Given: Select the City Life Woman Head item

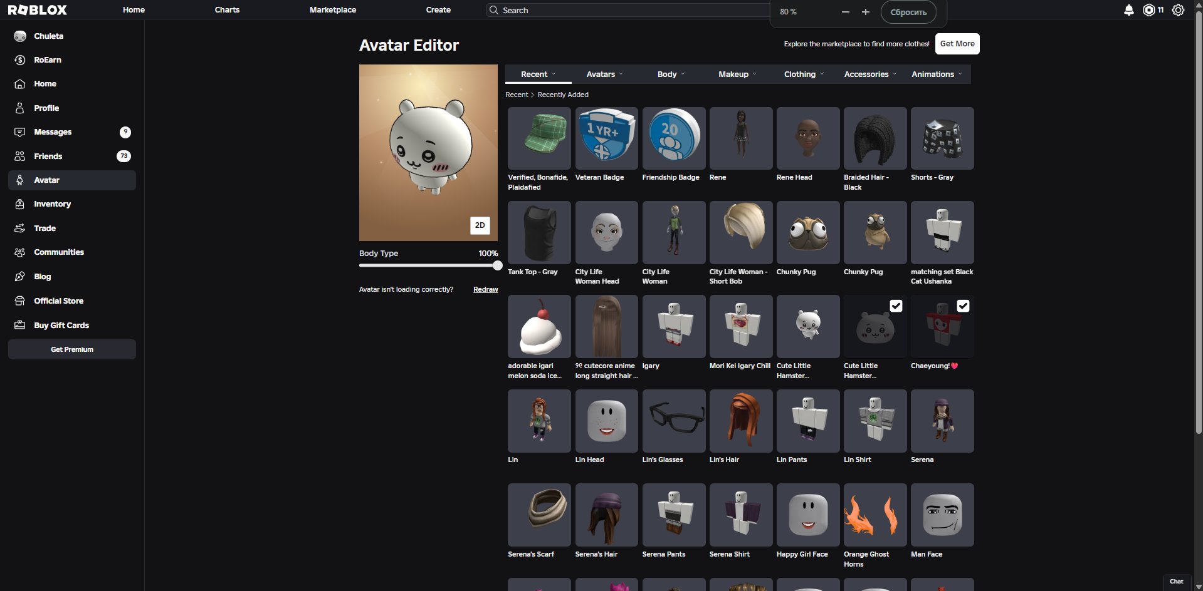Looking at the screenshot, I should click(606, 232).
